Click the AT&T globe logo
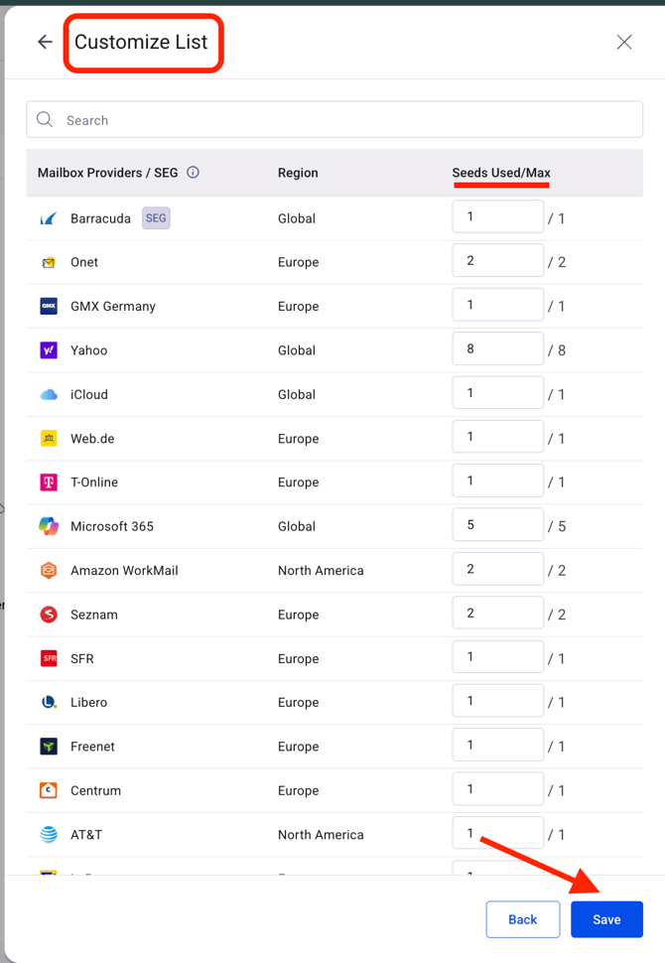 pyautogui.click(x=49, y=835)
